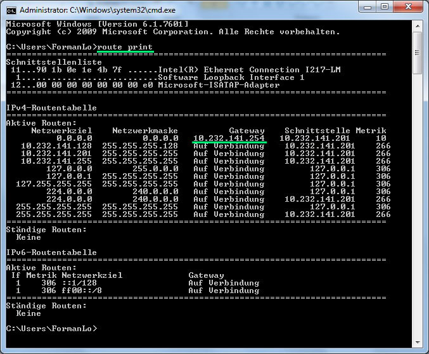The image size is (429, 354).
Task: Select the gateway address 10.232.141.254
Action: pyautogui.click(x=229, y=138)
